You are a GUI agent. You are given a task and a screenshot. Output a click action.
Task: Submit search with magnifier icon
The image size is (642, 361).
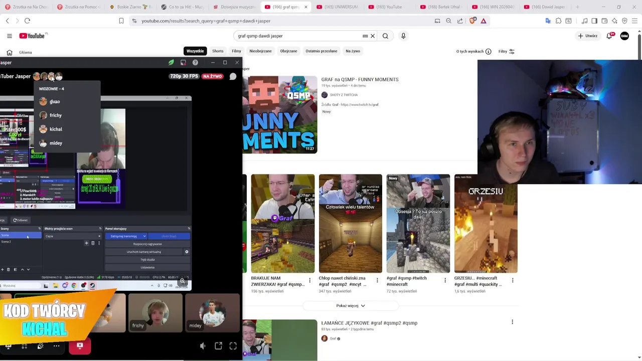click(385, 36)
